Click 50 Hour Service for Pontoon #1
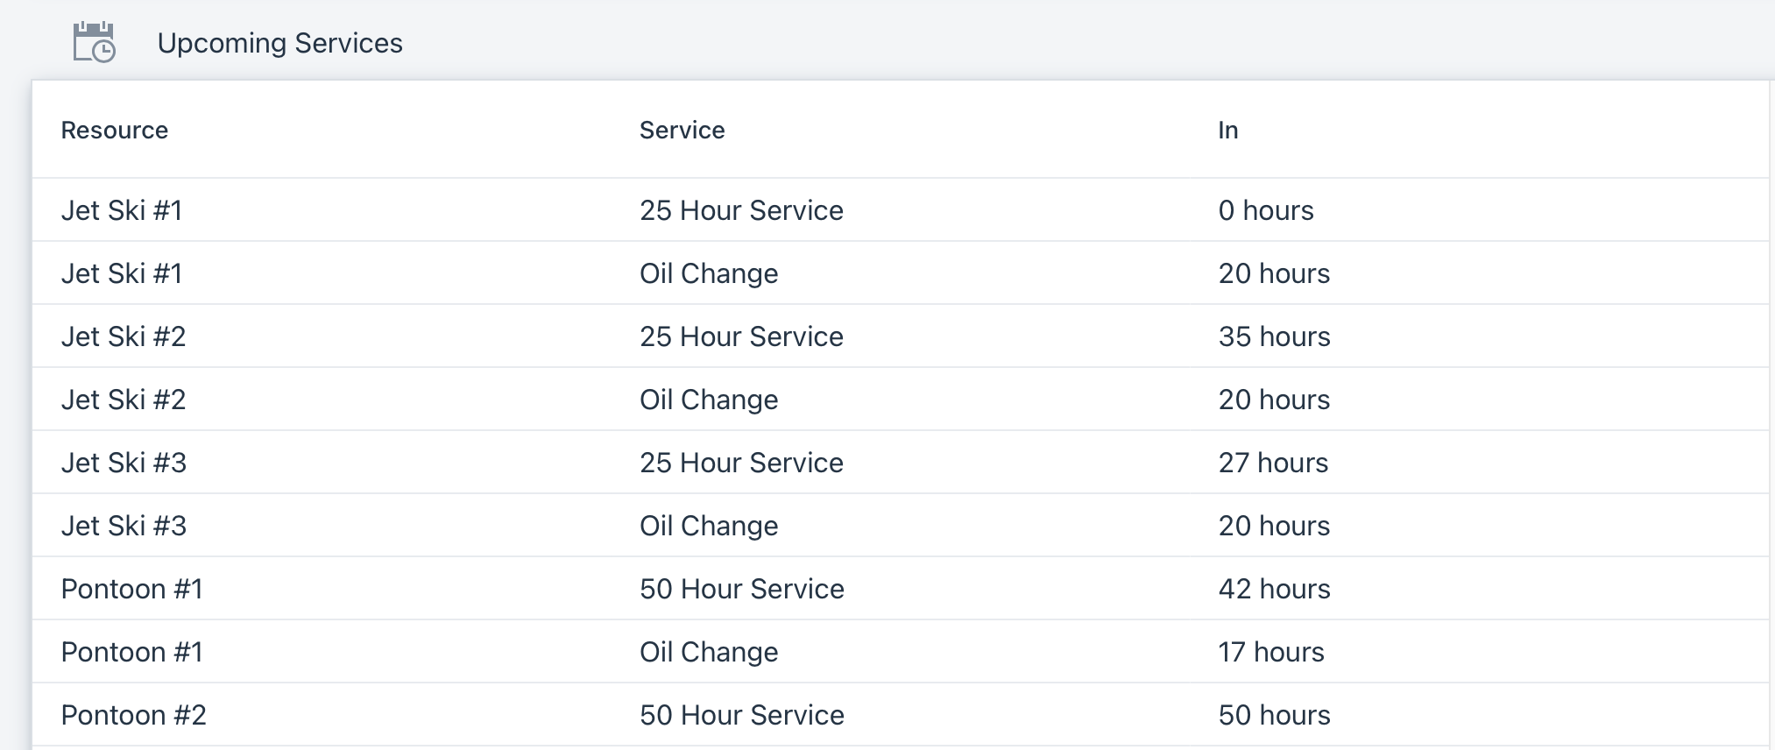This screenshot has width=1775, height=750. pyautogui.click(x=742, y=589)
